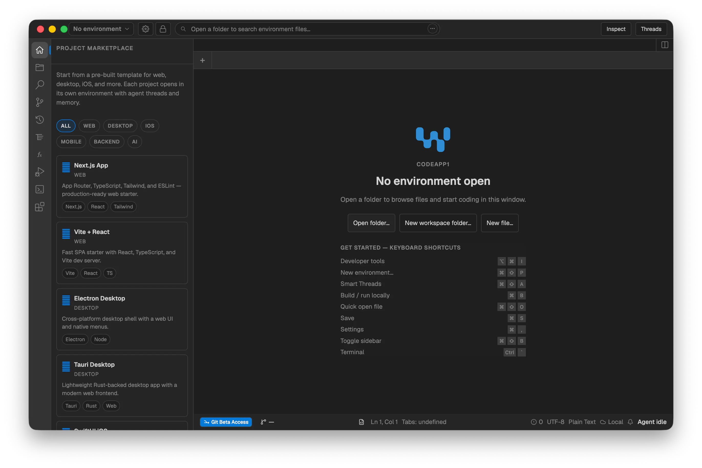Image resolution: width=702 pixels, height=468 pixels.
Task: Open the Outline list icon
Action: (x=39, y=137)
